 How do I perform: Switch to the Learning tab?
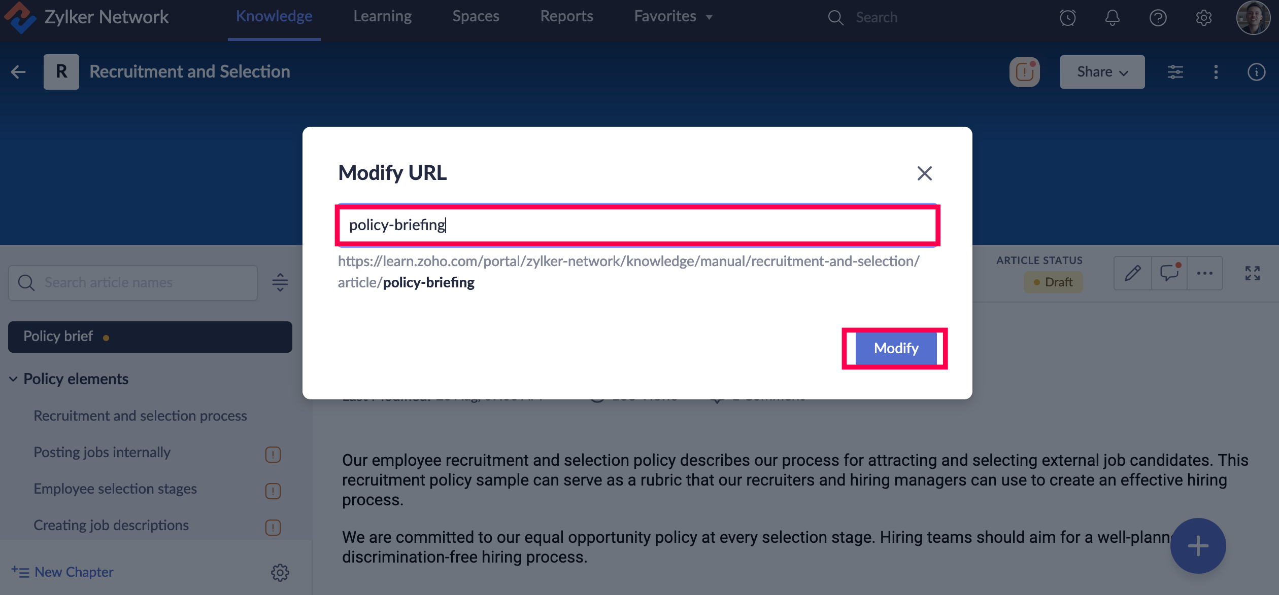tap(382, 17)
